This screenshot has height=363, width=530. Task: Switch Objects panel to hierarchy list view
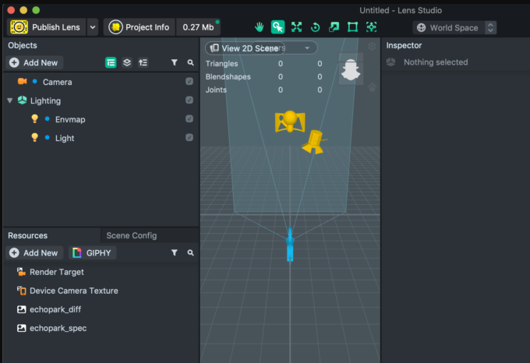(x=111, y=62)
